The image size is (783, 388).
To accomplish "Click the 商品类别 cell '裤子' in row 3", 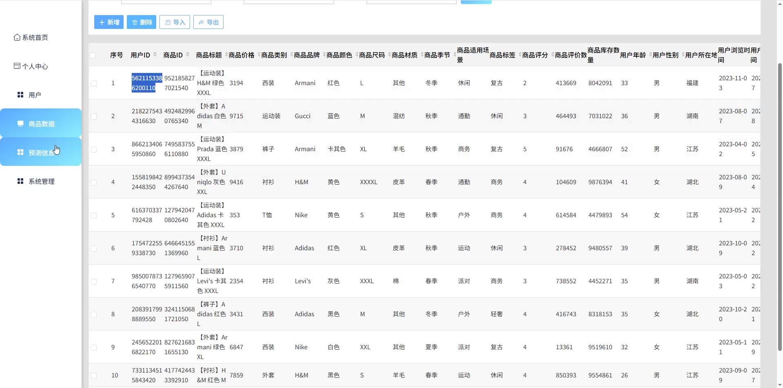I will [x=268, y=149].
